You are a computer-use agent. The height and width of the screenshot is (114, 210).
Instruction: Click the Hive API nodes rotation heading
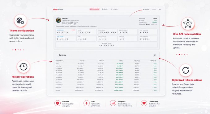tap(187, 34)
